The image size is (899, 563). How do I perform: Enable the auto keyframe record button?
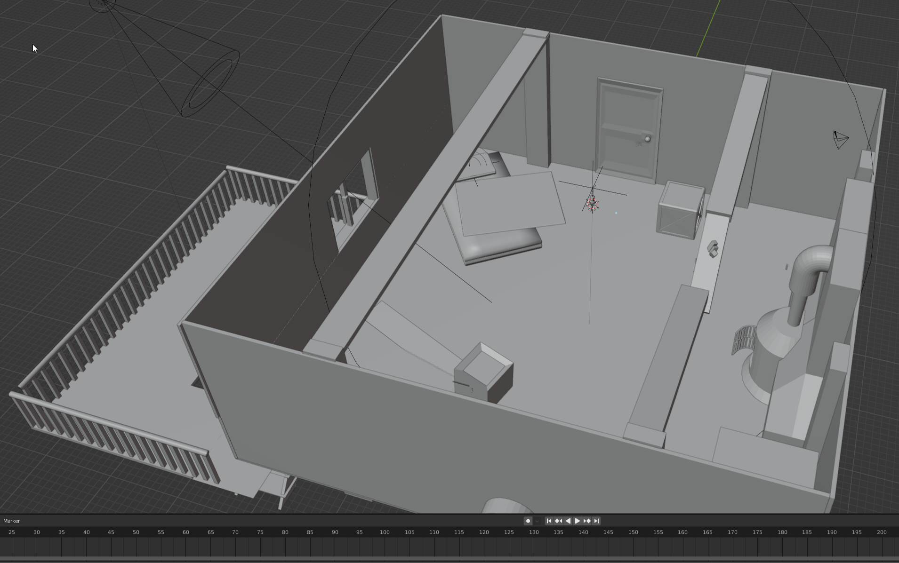pyautogui.click(x=528, y=521)
